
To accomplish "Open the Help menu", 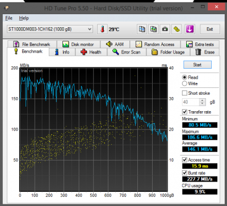I will tap(24, 18).
